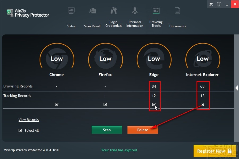Click the Edge tracking records value 12

[x=154, y=96]
